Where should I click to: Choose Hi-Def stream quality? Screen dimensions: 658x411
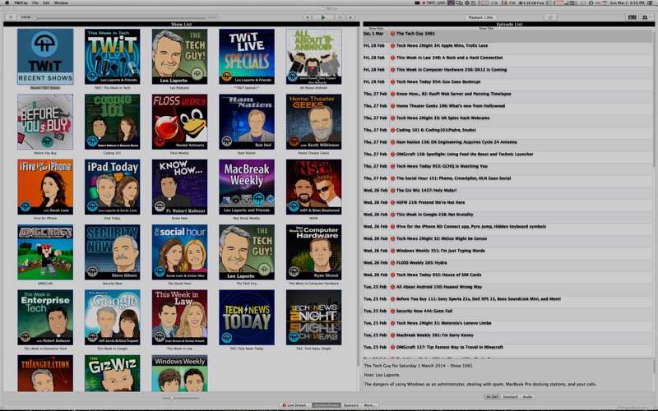tap(492, 397)
